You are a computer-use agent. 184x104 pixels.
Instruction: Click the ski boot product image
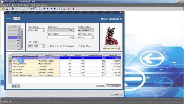[x=111, y=36]
